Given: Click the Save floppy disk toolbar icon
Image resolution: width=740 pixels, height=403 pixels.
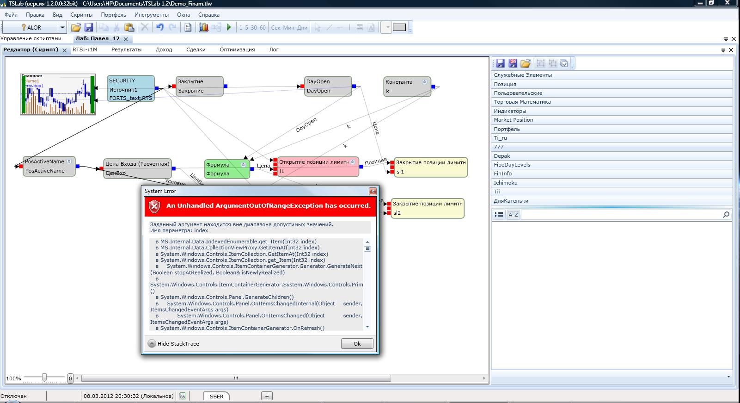Looking at the screenshot, I should [89, 27].
